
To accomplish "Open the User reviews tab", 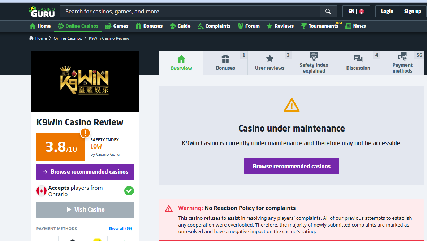I will 269,63.
